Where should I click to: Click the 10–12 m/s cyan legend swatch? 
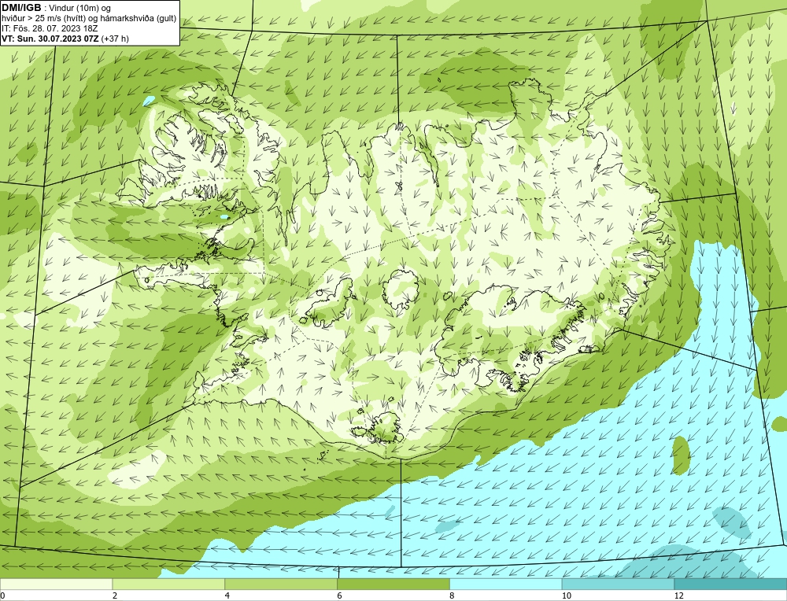[619, 584]
